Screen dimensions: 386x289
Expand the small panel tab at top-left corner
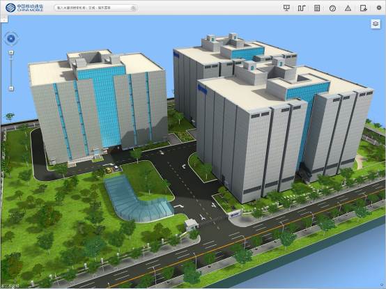click(x=4, y=19)
